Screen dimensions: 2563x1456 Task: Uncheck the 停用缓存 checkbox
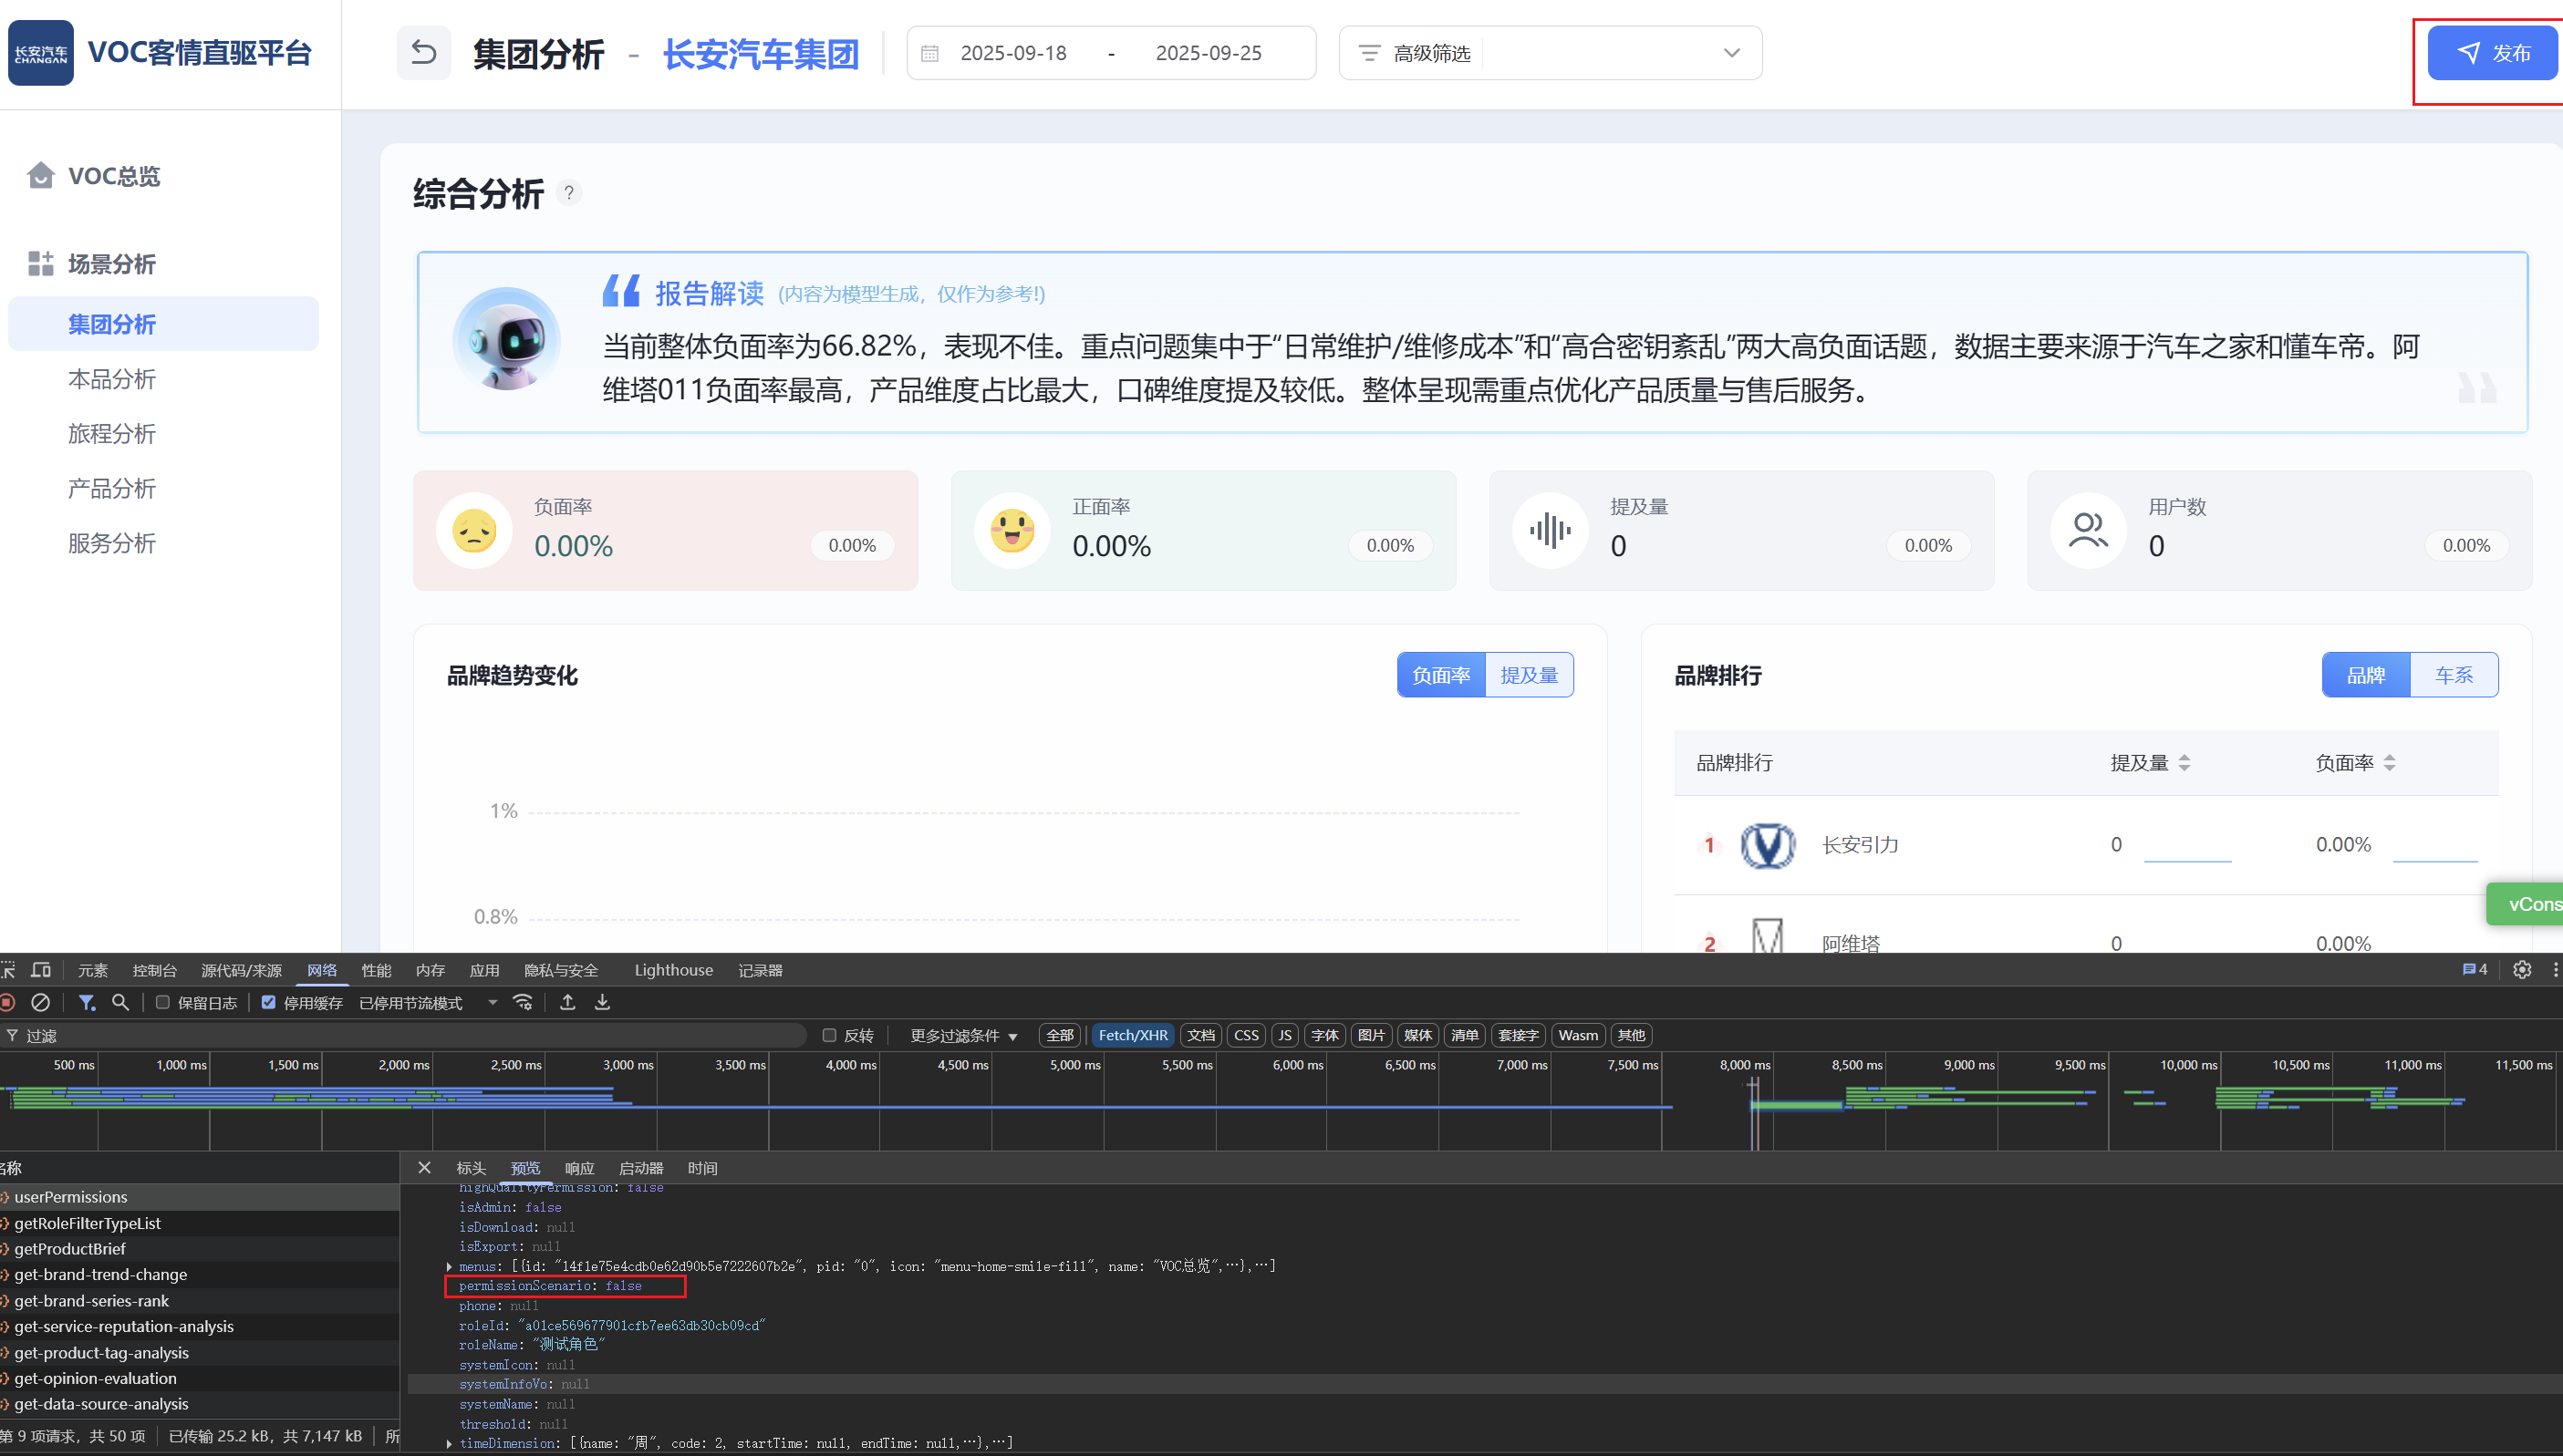pos(268,1002)
